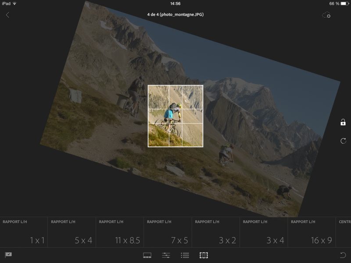Select the 3 x 4 crop ratio
351x263 pixels.
264,232
